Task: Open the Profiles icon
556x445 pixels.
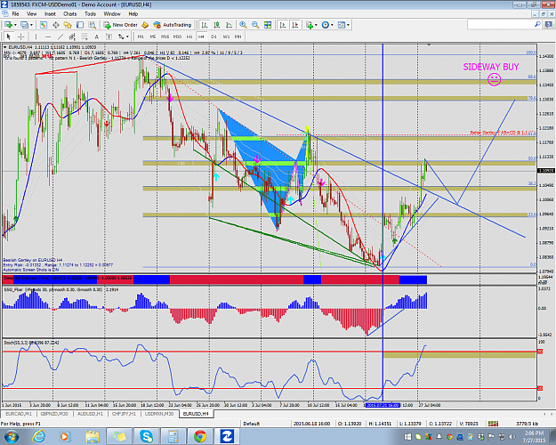Action: tap(25, 25)
